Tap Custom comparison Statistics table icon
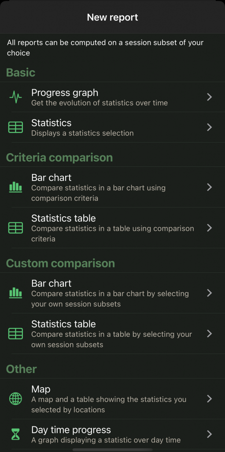Image resolution: width=225 pixels, height=452 pixels. point(15,334)
